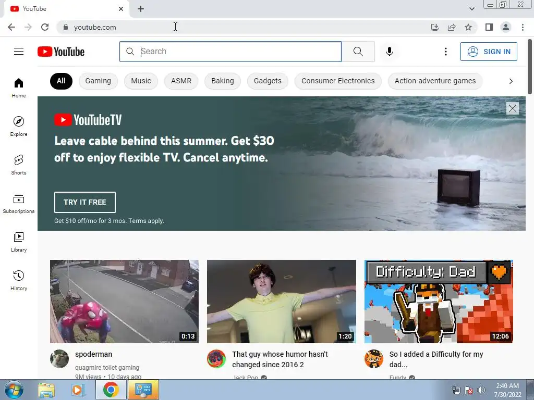Select the Consumer Electronics chip
This screenshot has width=534, height=400.
point(338,81)
